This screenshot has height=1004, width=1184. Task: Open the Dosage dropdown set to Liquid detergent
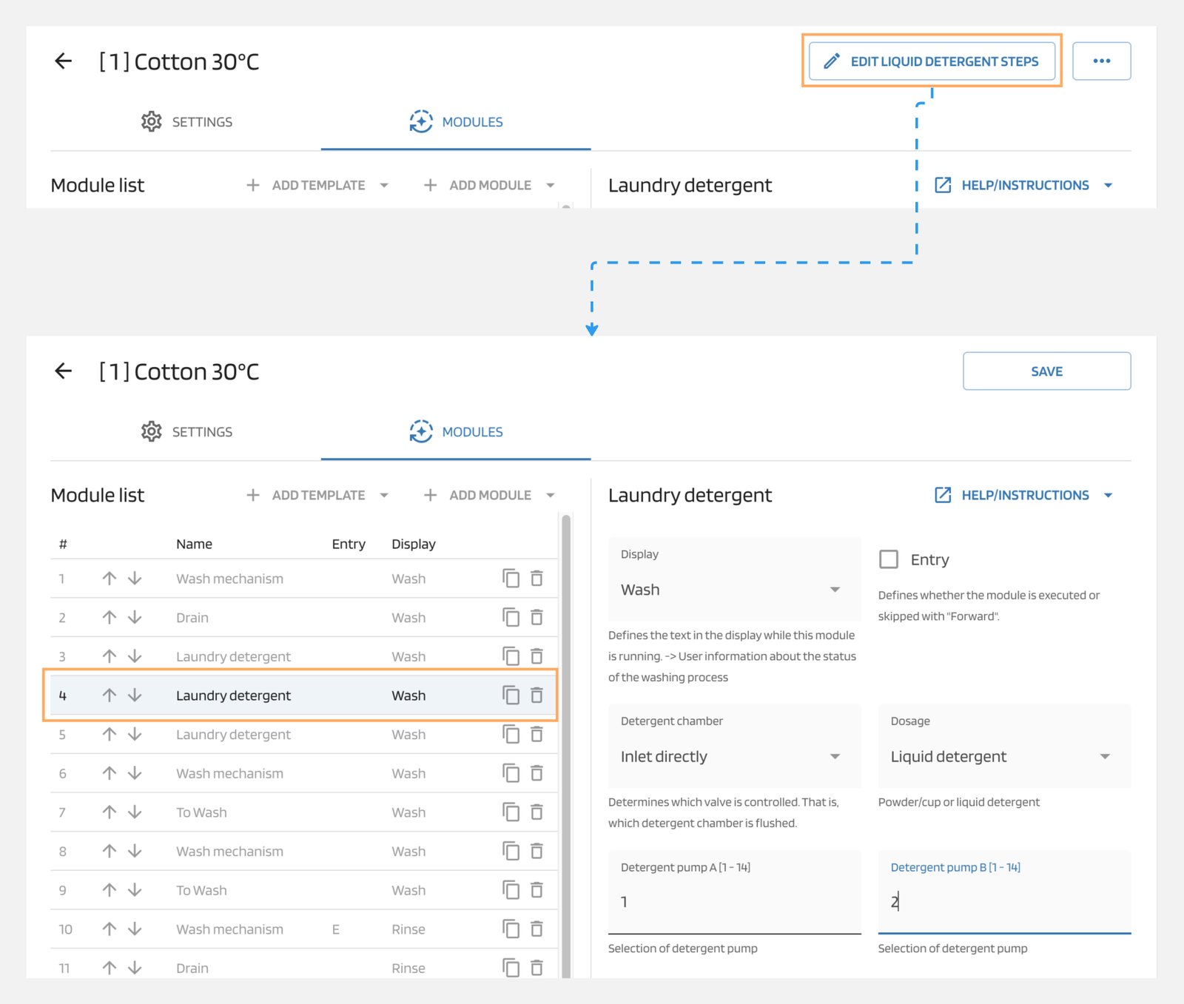pyautogui.click(x=1003, y=756)
